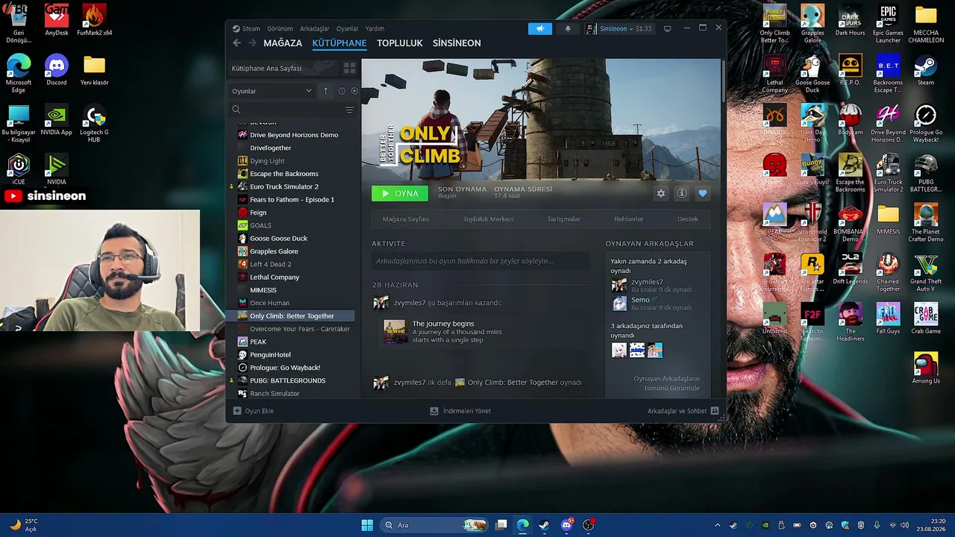
Task: Select Left 4 Dead 2 in library
Action: pos(271,264)
